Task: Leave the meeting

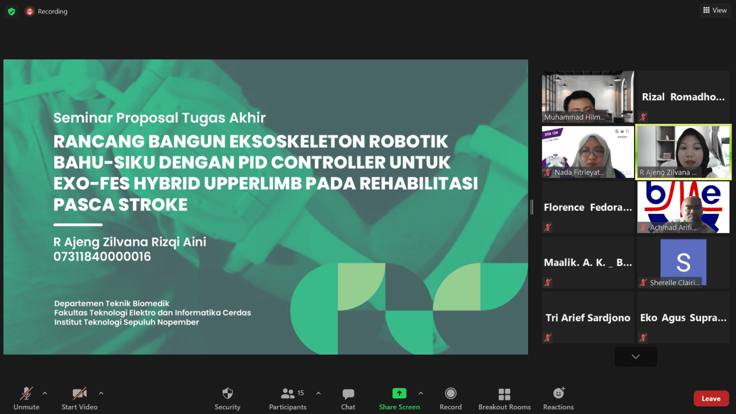Action: click(x=711, y=398)
